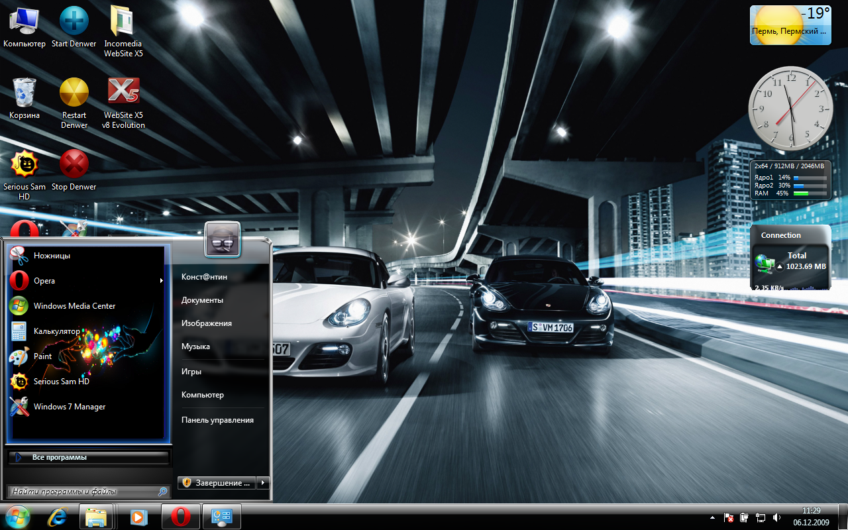Open the Incomedia WebSite X5 folder icon
This screenshot has height=530, width=848.
(123, 32)
